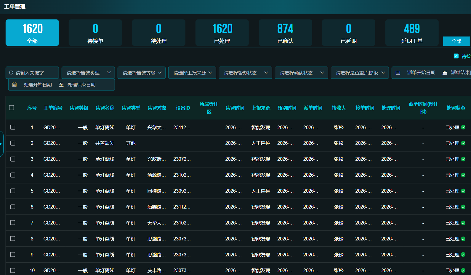Click the 待处理 0 status card
The height and width of the screenshot is (275, 471).
[158, 33]
